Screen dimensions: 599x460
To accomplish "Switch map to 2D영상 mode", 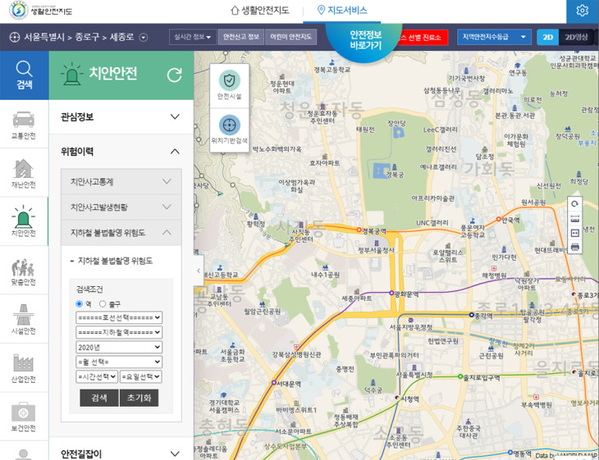I will click(x=576, y=37).
